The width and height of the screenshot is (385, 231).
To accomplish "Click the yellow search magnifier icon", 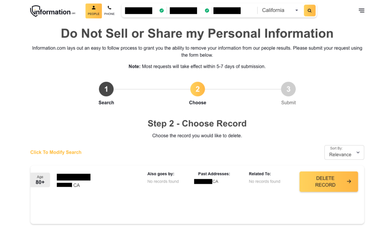I will [309, 10].
